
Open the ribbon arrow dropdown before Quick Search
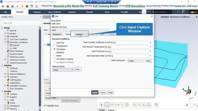[148, 12]
